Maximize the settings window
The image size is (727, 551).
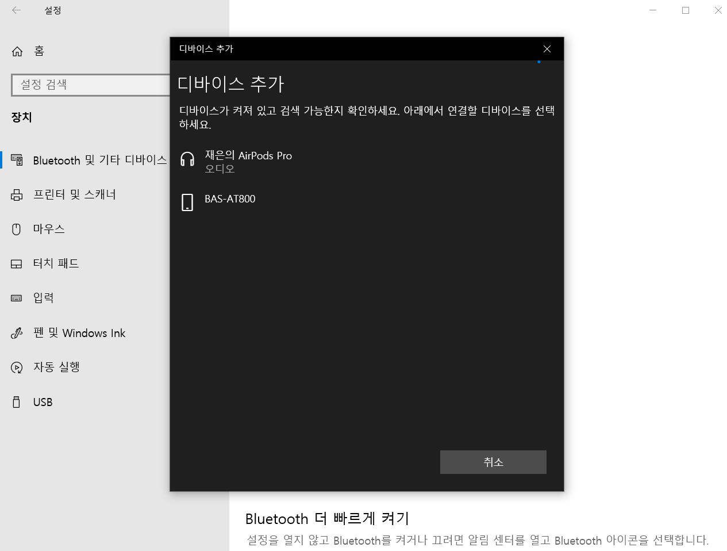click(x=686, y=10)
